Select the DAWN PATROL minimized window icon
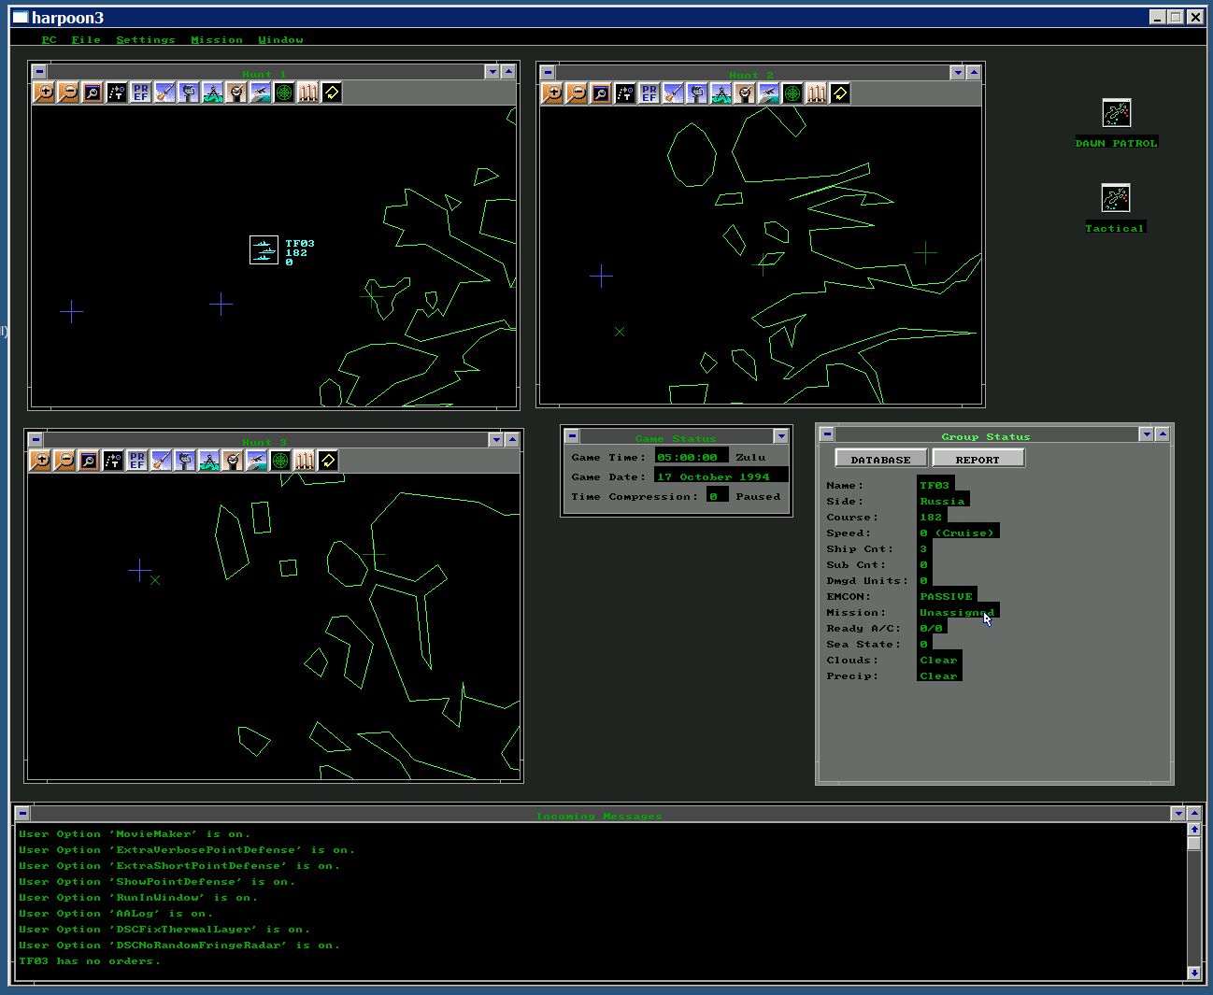Viewport: 1213px width, 995px height. click(1116, 113)
